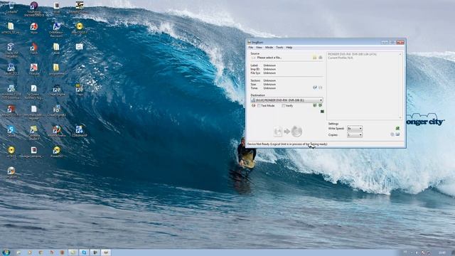
Task: Select the Skype desktop shortcut
Action: pos(11,131)
